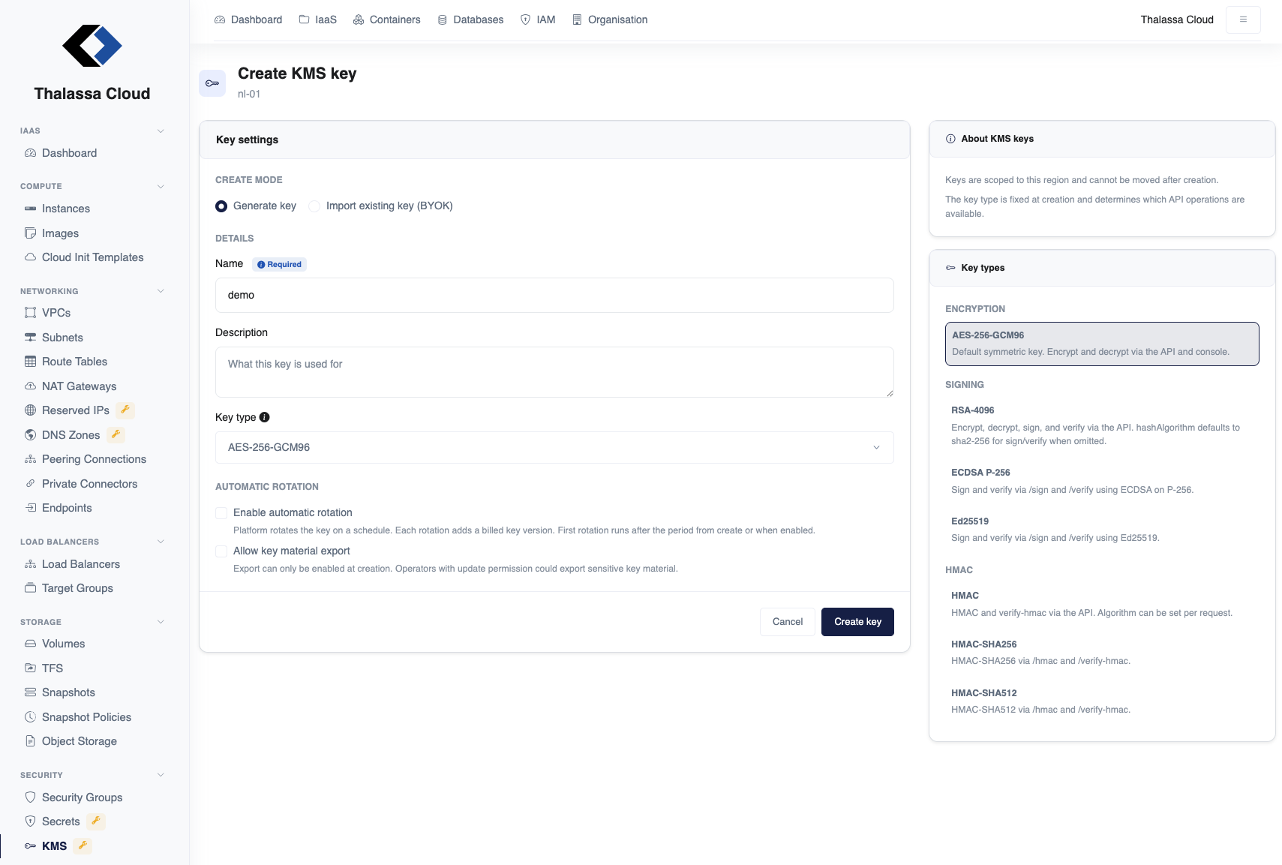Select Import existing key (BYOK) option
Screen dimensions: 1282x865
pyautogui.click(x=314, y=206)
